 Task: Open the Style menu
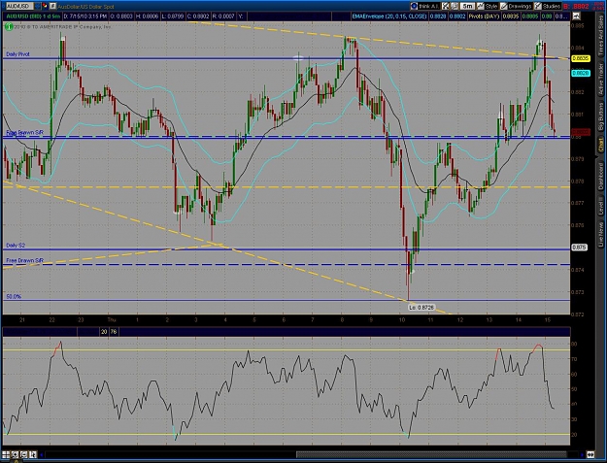488,6
